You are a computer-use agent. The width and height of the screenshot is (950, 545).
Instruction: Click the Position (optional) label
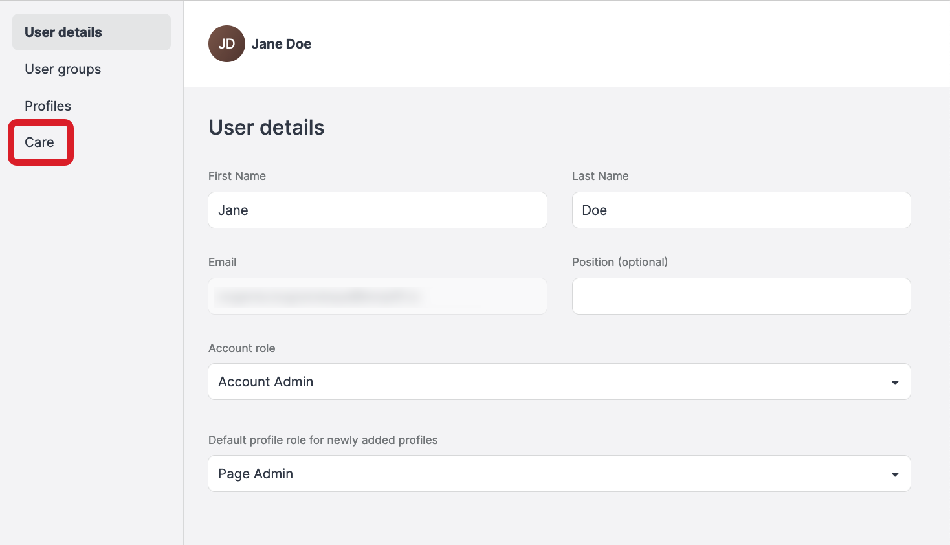click(x=619, y=262)
